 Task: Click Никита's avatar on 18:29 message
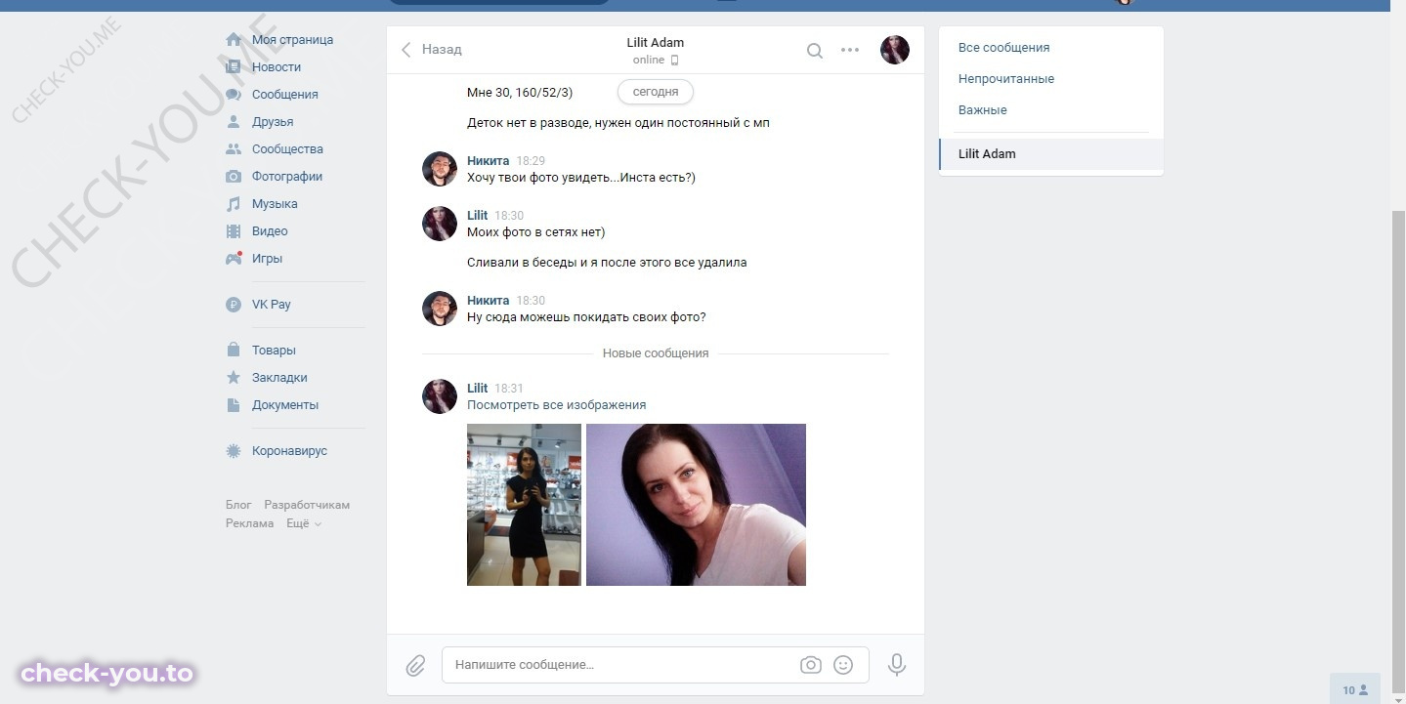440,169
